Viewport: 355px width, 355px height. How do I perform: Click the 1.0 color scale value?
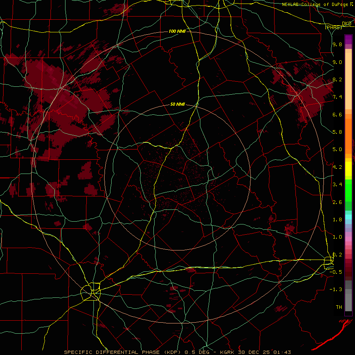click(337, 237)
